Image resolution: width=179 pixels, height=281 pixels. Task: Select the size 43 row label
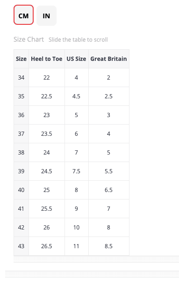(21, 246)
